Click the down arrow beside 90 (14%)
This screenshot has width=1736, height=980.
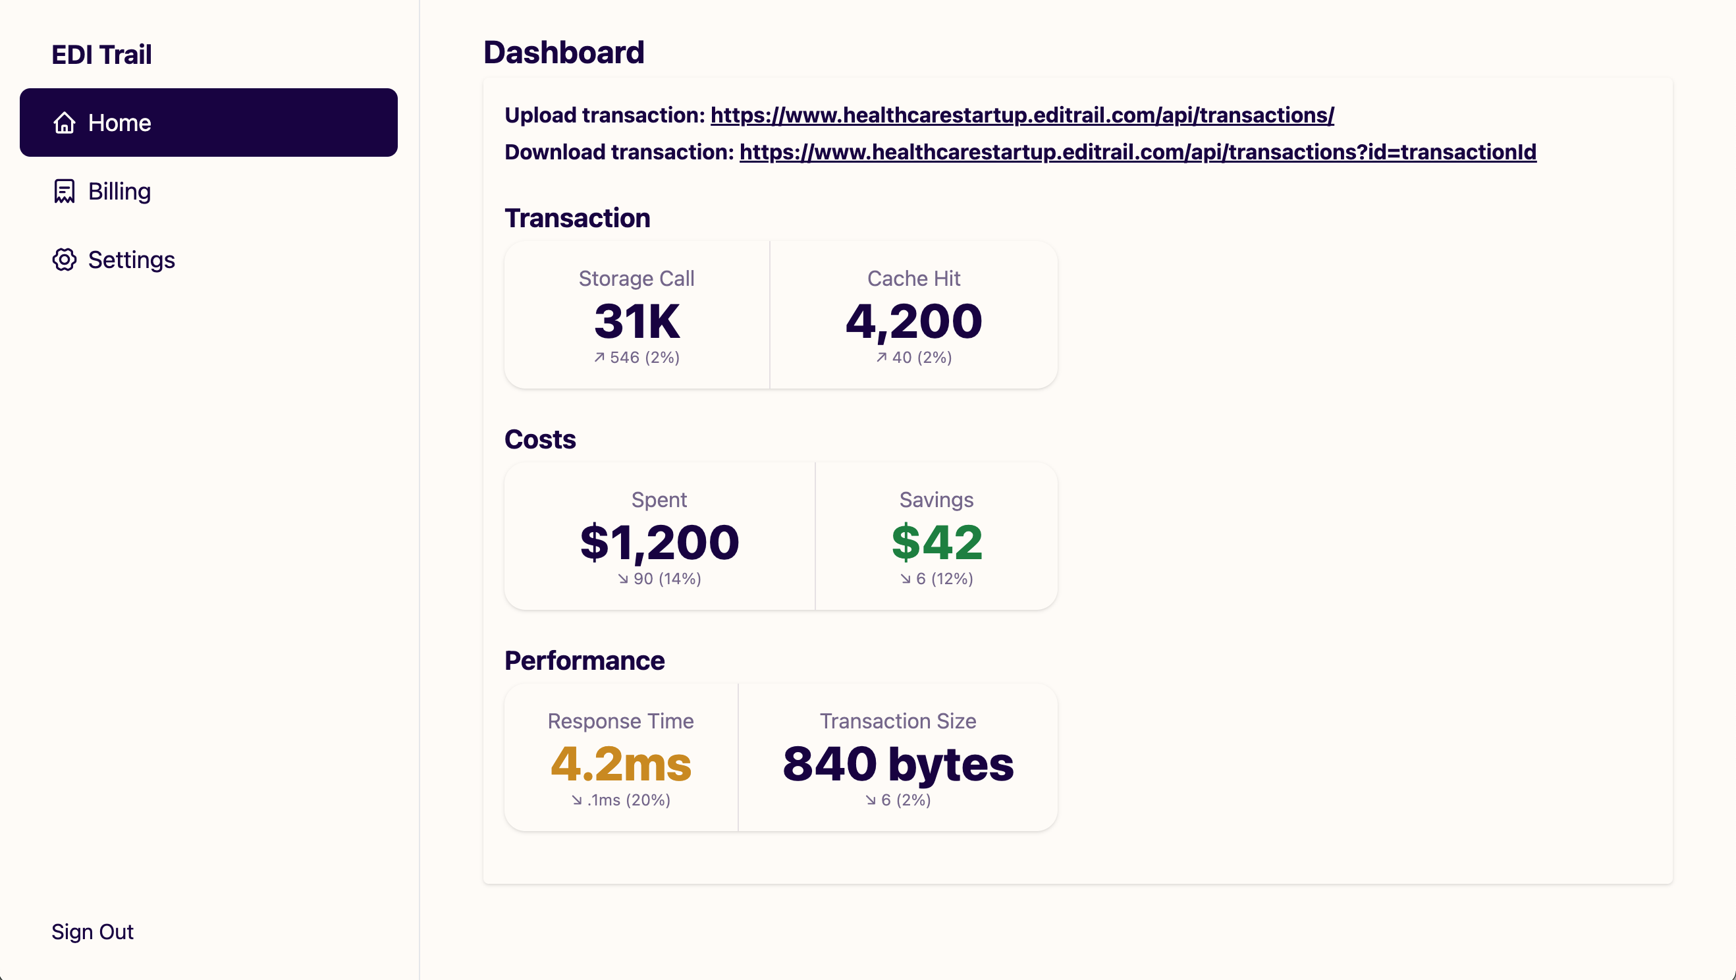623,579
